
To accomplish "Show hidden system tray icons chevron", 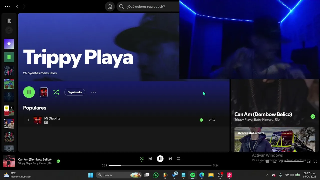I will (267, 175).
